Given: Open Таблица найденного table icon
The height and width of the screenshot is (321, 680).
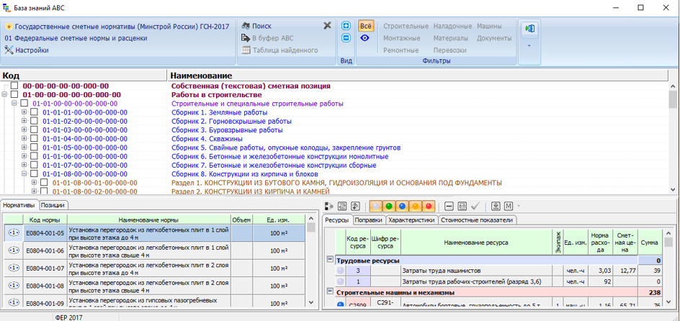Looking at the screenshot, I should point(246,50).
